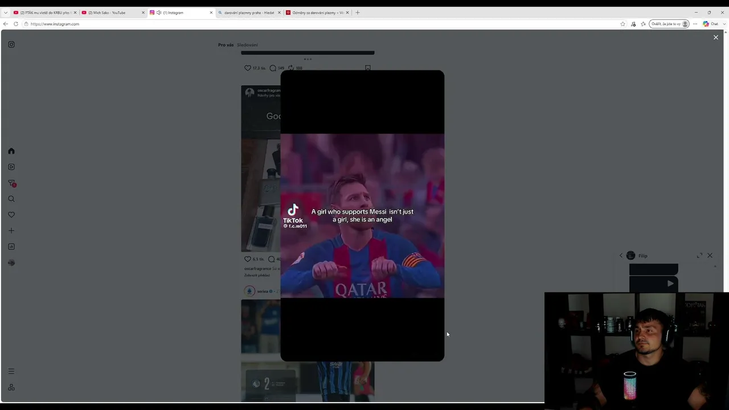This screenshot has width=729, height=410.
Task: Save the top post with the bookmark icon
Action: pyautogui.click(x=368, y=68)
